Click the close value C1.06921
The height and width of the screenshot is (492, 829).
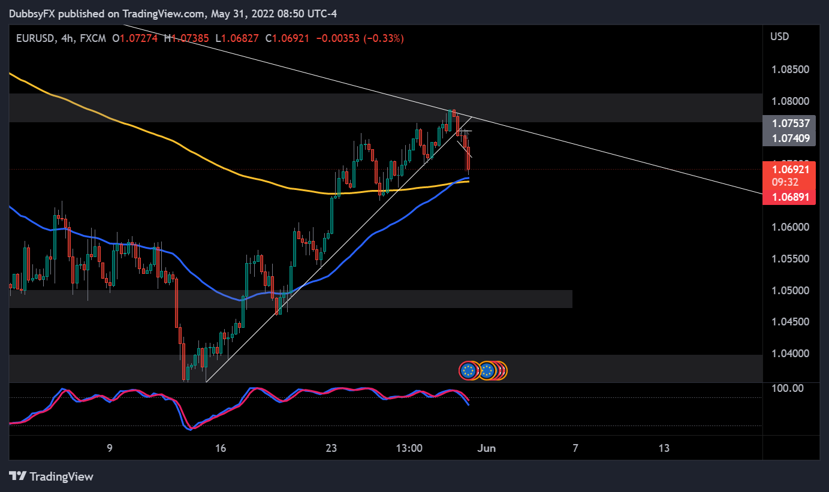click(x=287, y=38)
